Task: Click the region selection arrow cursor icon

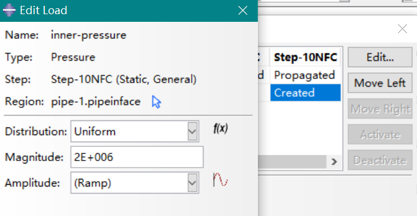Action: coord(156,102)
